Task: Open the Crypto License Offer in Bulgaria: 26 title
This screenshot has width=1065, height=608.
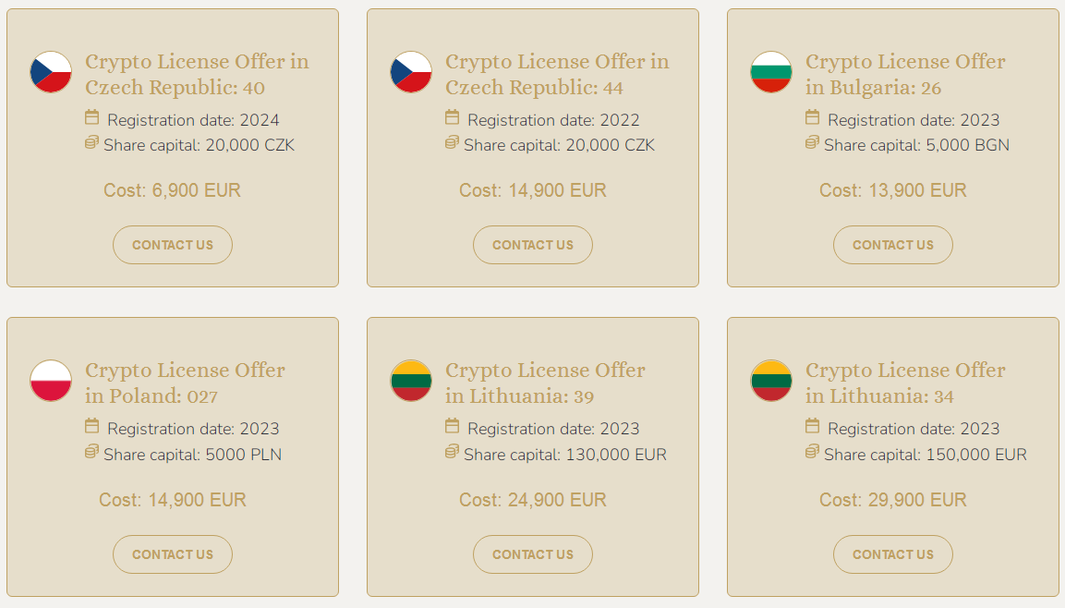Action: coord(905,74)
